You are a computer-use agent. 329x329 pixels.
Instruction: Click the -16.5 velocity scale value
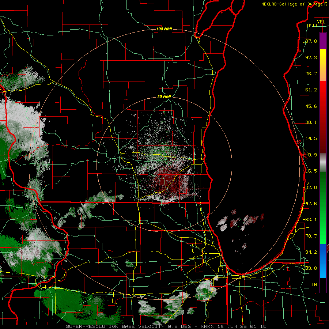point(310,171)
